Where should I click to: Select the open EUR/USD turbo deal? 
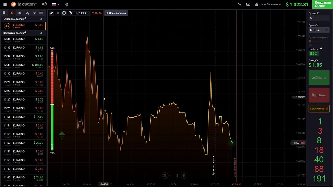tap(23, 26)
